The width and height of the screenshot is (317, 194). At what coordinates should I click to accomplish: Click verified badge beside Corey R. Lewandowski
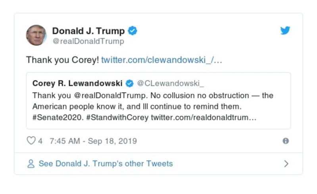[129, 83]
